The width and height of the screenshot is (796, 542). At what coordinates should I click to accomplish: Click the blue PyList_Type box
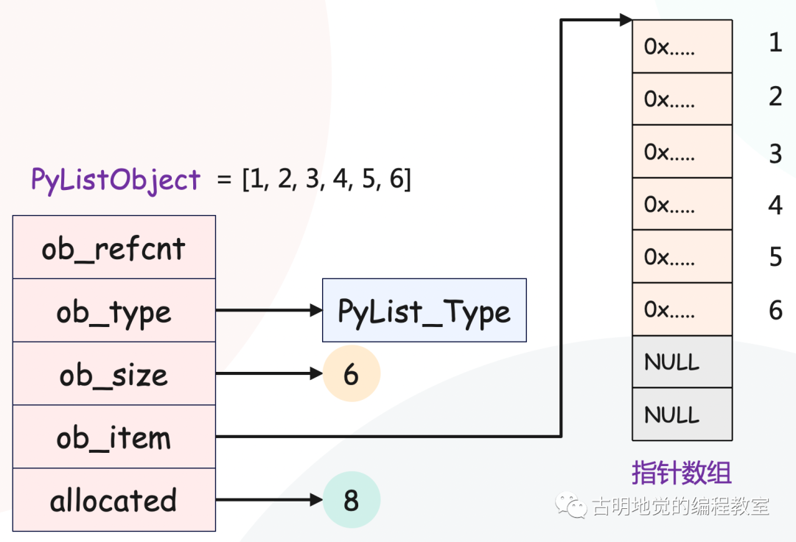[x=425, y=310]
